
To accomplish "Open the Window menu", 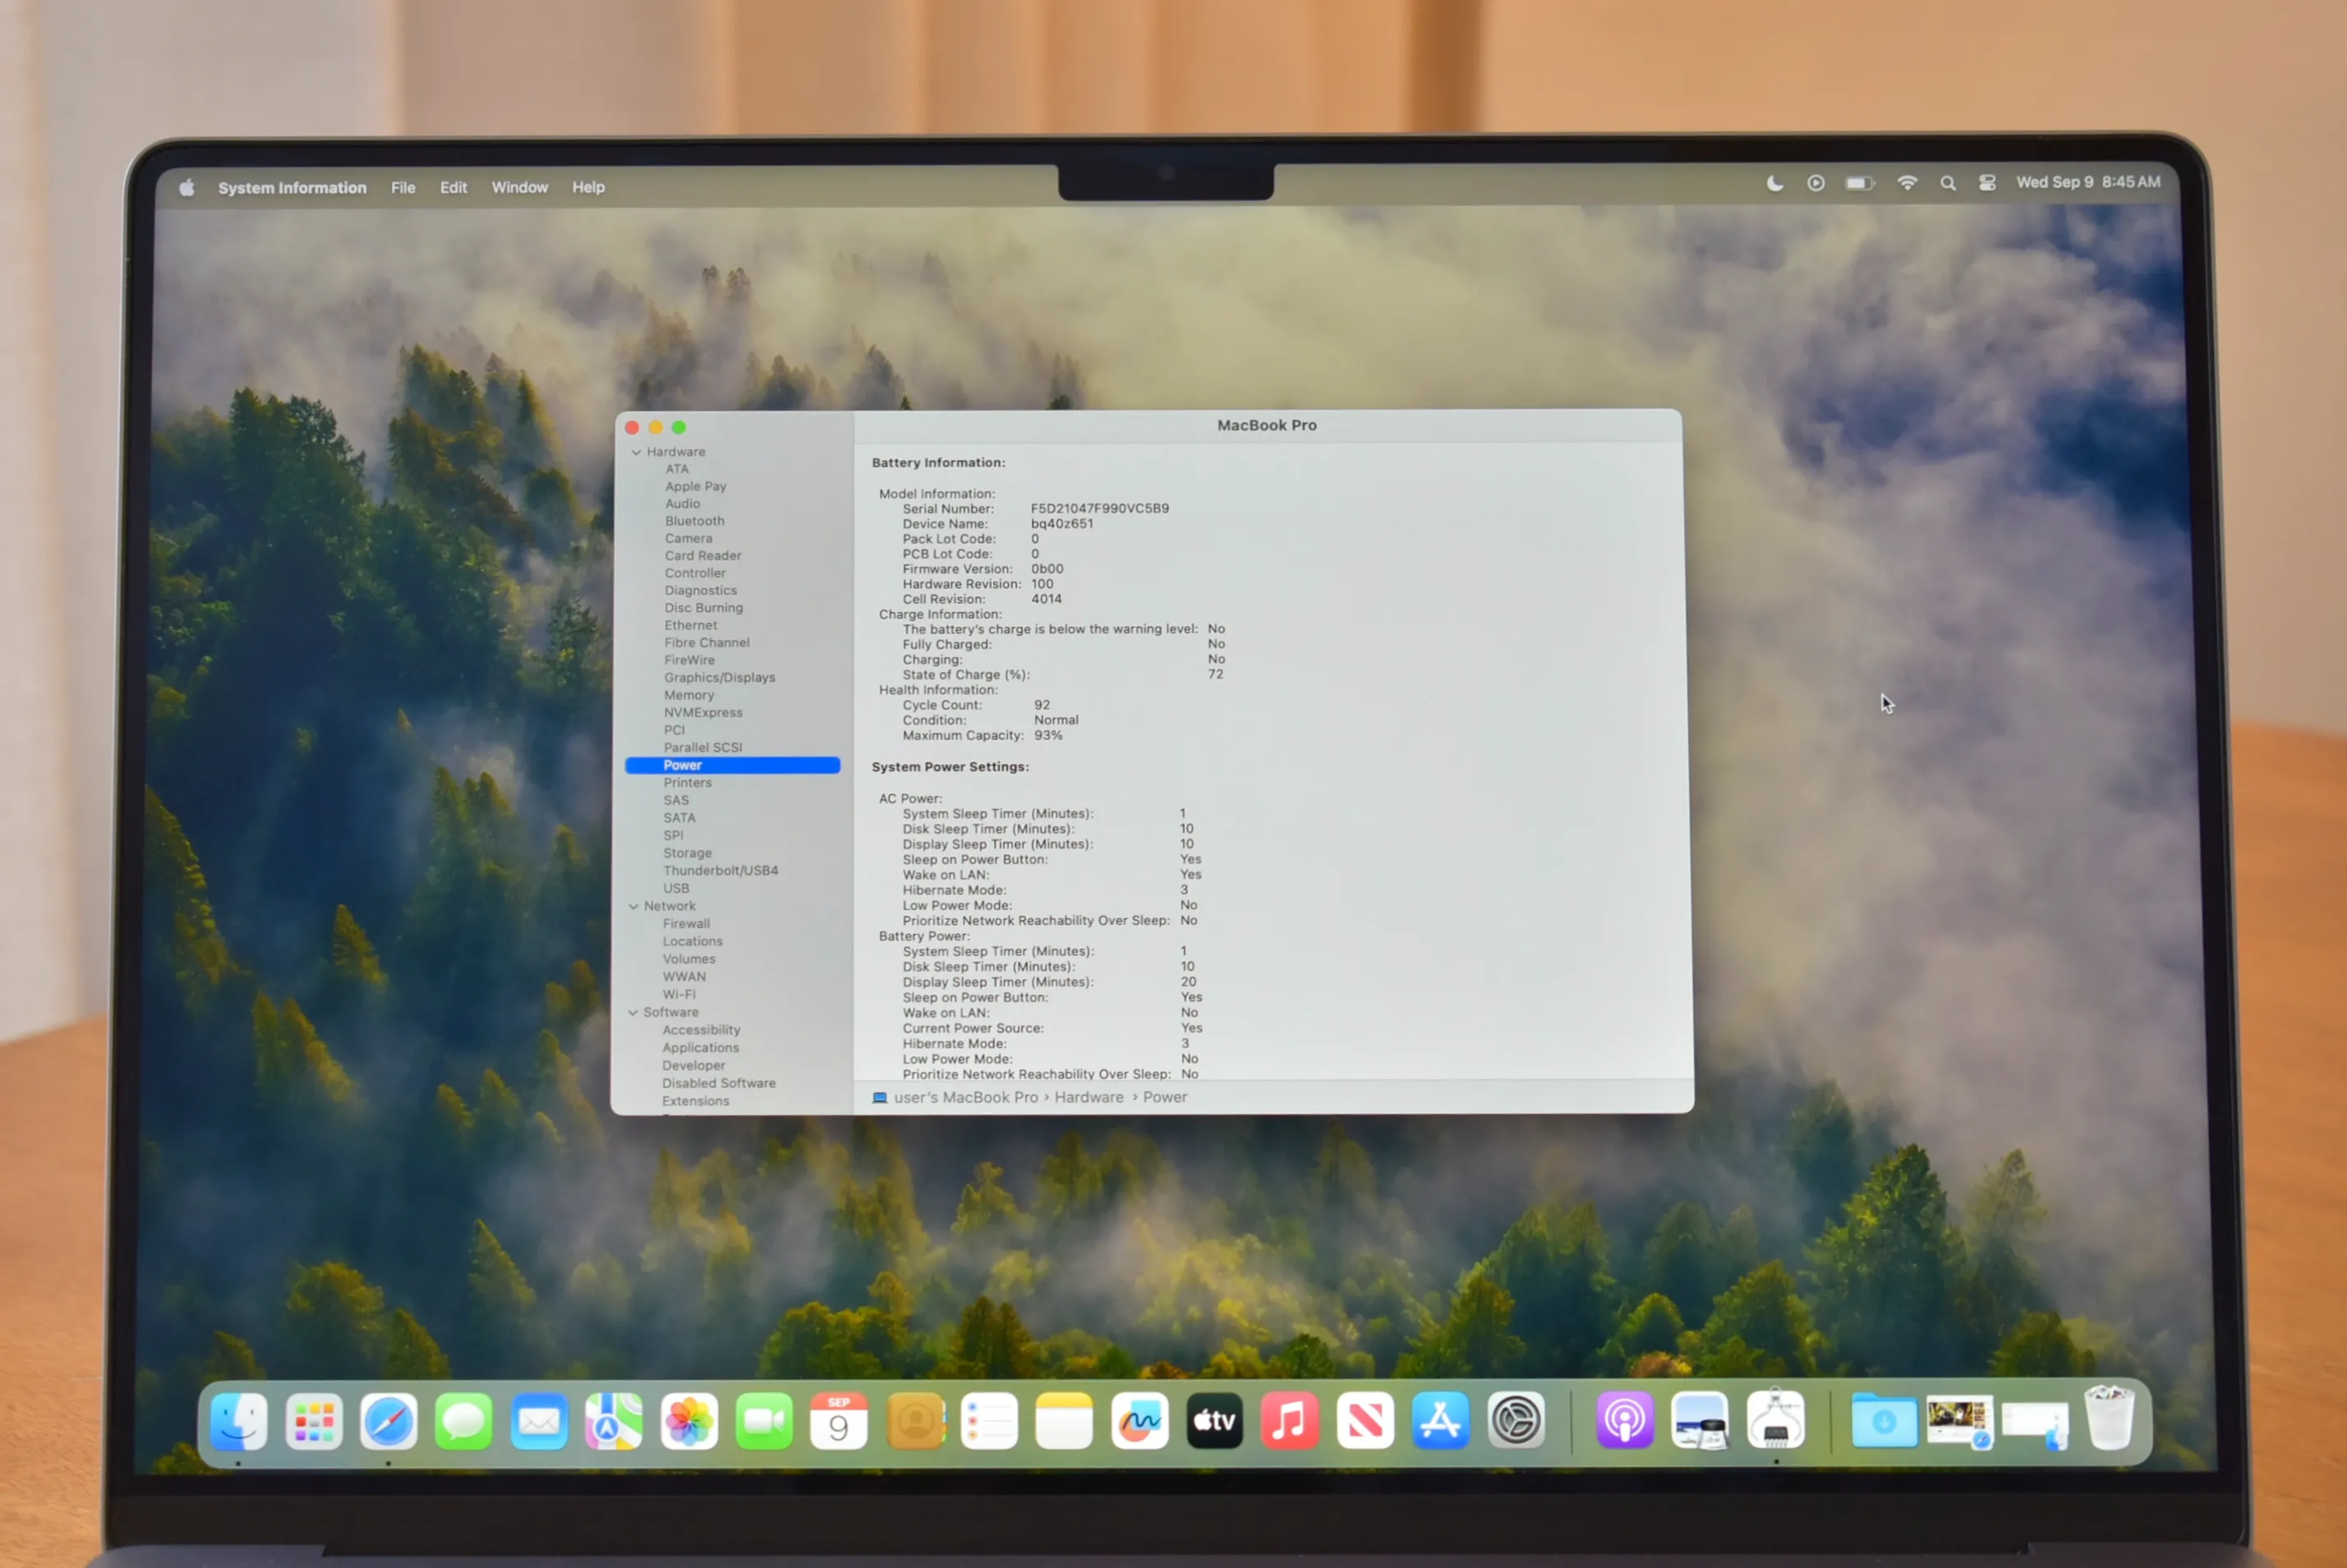I will 519,187.
